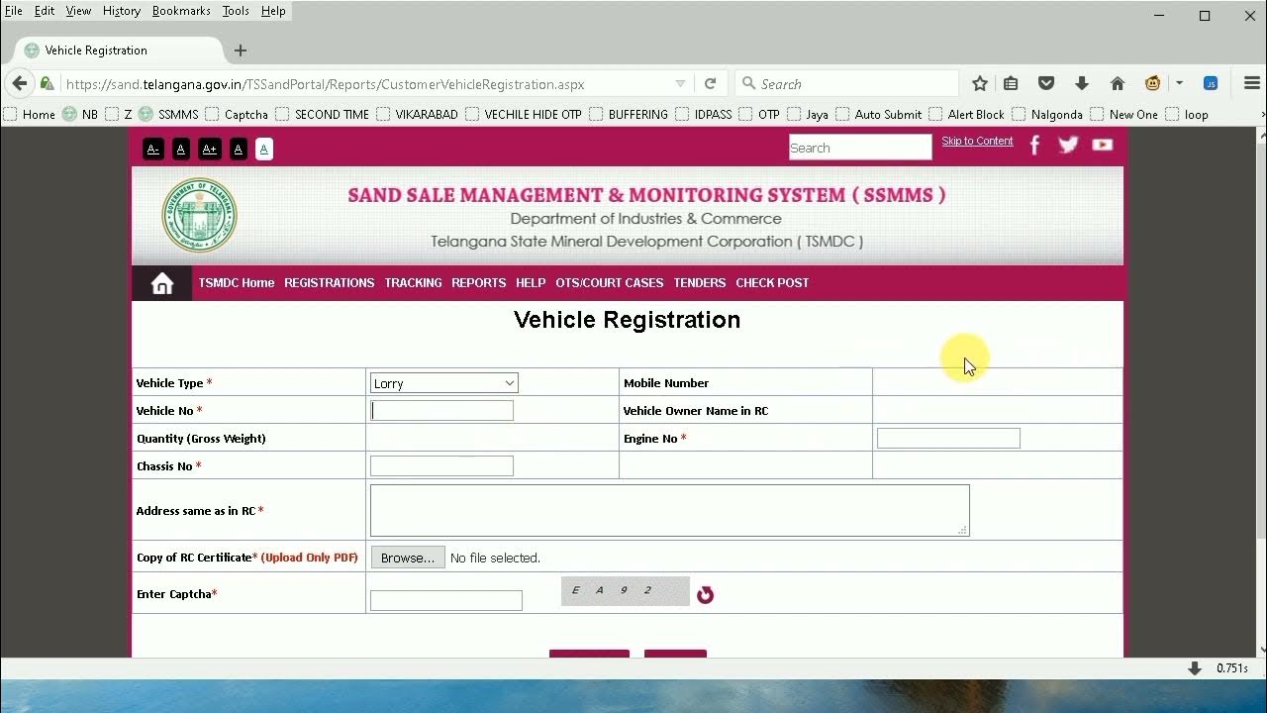Viewport: 1267px width, 713px height.
Task: Click the site security padlock icon
Action: pos(47,84)
